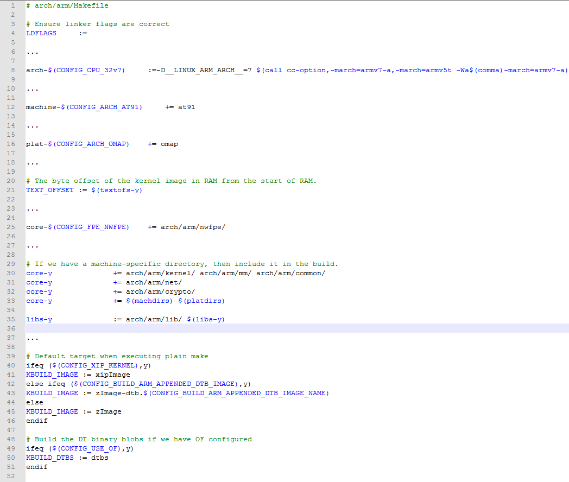Click line number 52 in the gutter
Screen dimensions: 569x482
(x=11, y=476)
